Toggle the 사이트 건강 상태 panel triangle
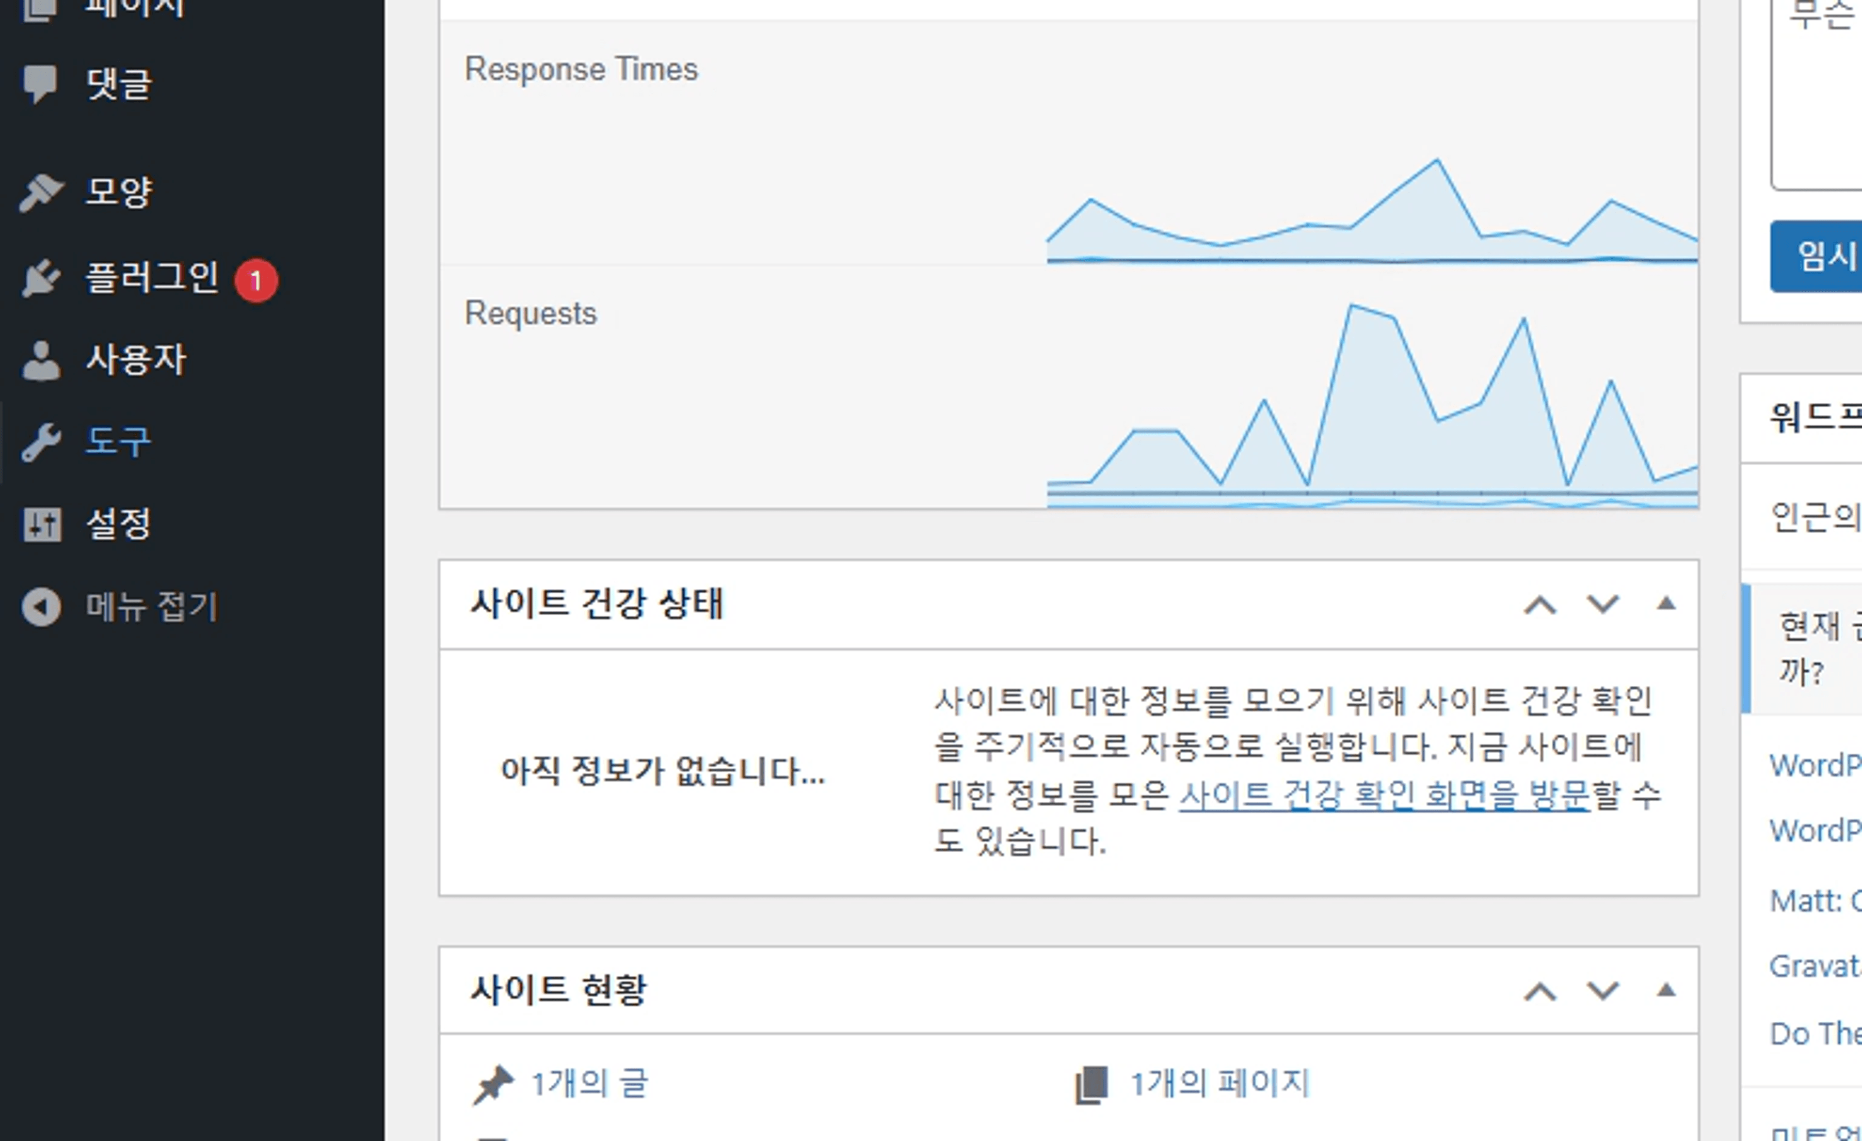Image resolution: width=1862 pixels, height=1141 pixels. 1666,604
